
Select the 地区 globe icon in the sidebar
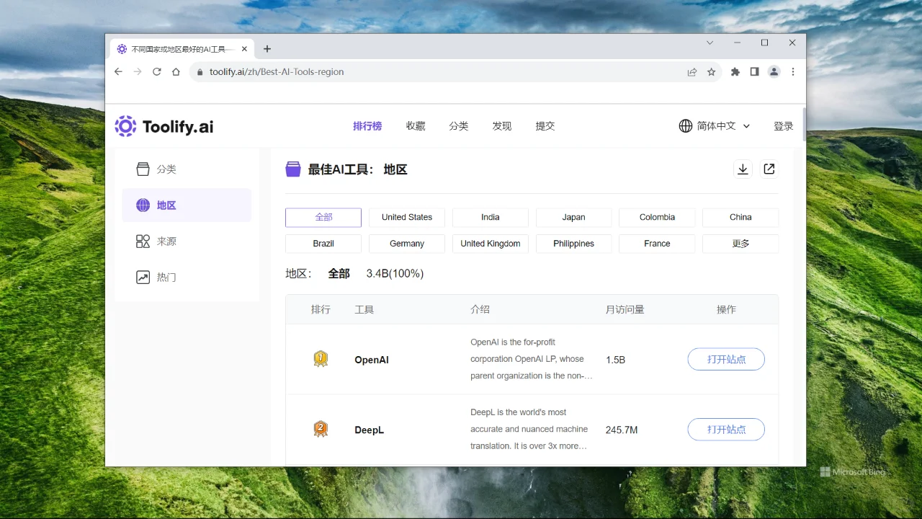point(143,205)
